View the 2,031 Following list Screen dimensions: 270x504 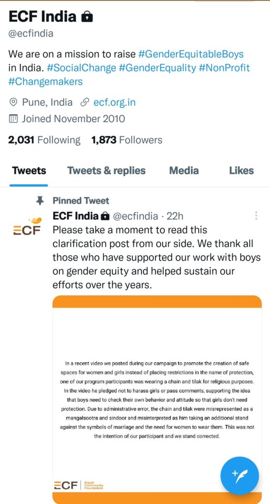tap(44, 140)
